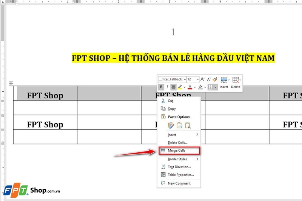Decrease font size with the Shrink Font icon
This screenshot has width=302, height=201.
[x=209, y=79]
